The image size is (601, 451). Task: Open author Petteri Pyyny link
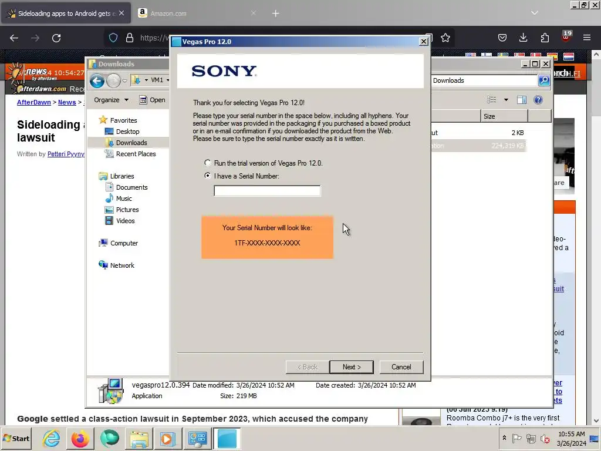[66, 154]
